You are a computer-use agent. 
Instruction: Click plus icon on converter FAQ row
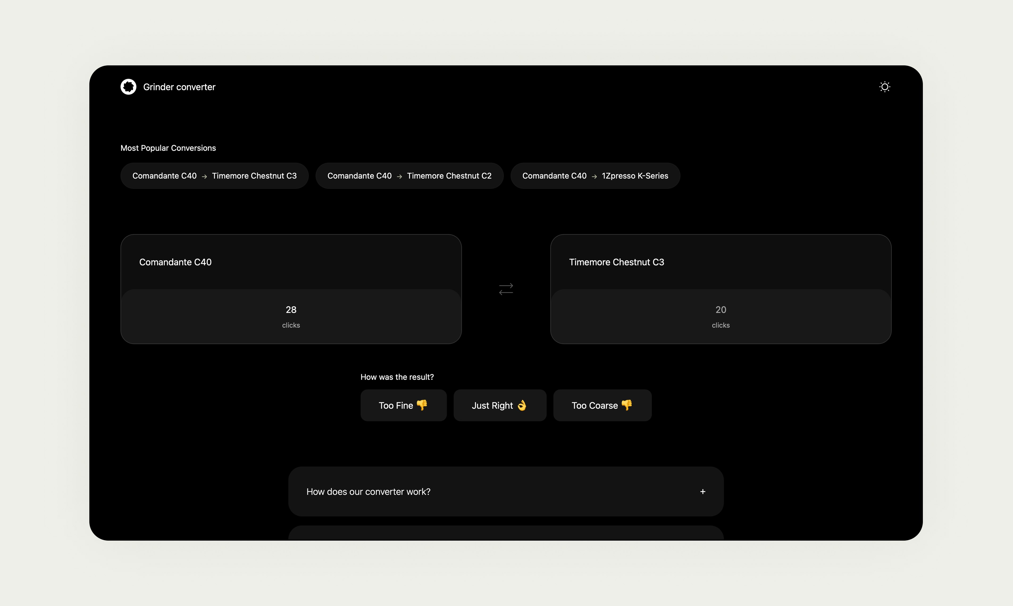pyautogui.click(x=702, y=491)
